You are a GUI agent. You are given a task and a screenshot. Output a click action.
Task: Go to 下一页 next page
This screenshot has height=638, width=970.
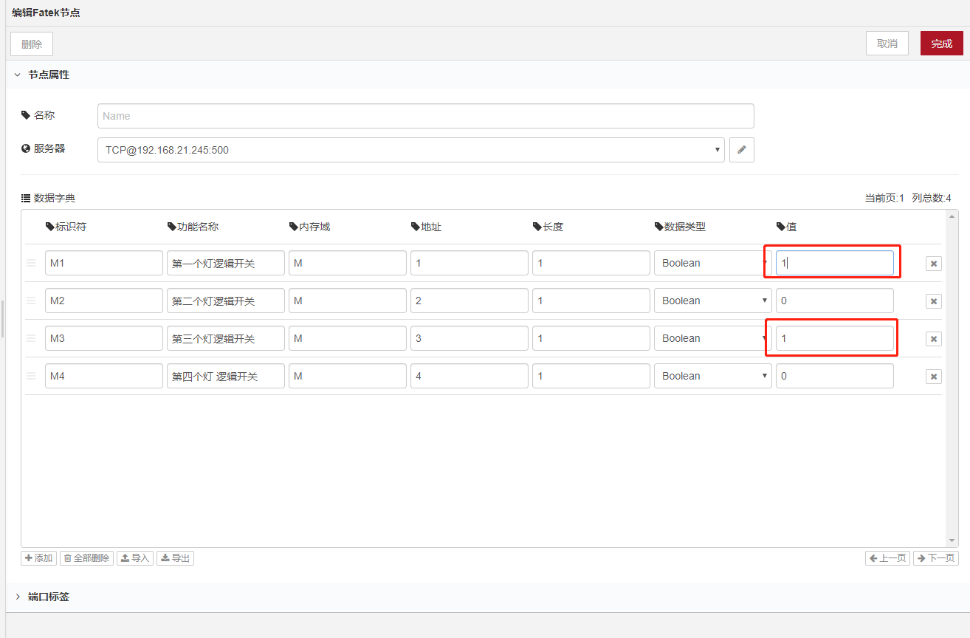(935, 558)
